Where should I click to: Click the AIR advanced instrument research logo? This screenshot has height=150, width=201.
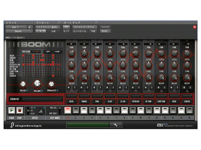[174, 125]
